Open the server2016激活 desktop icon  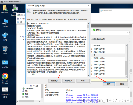point(5,93)
